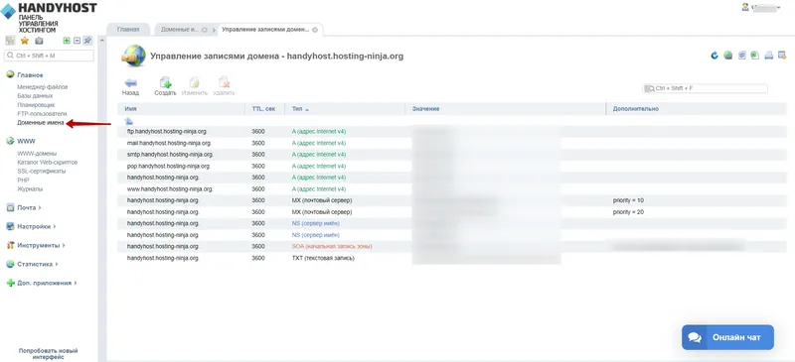
Task: Open Журналы
Action: coord(30,188)
